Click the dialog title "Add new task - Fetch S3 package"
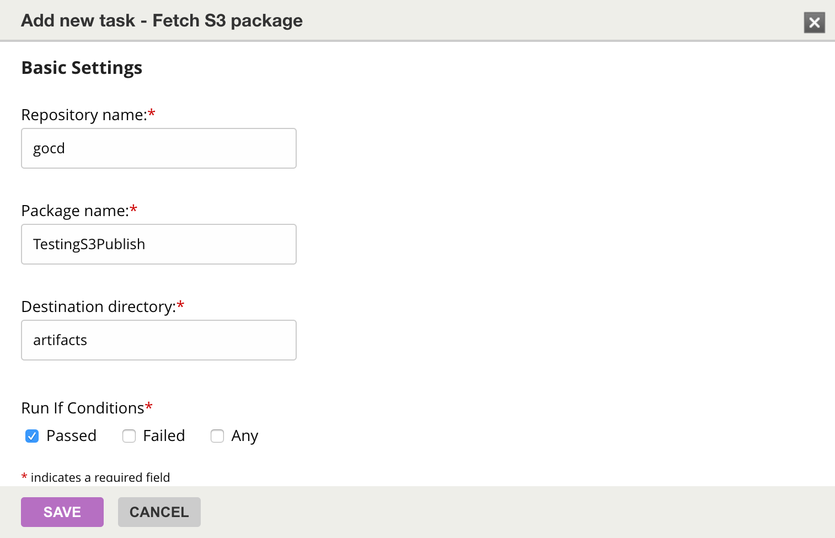Viewport: 835px width, 538px height. [162, 21]
